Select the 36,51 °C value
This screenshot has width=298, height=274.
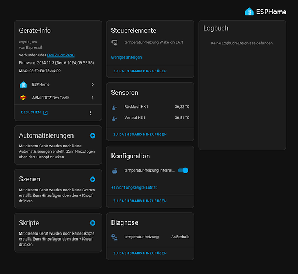[x=182, y=118]
